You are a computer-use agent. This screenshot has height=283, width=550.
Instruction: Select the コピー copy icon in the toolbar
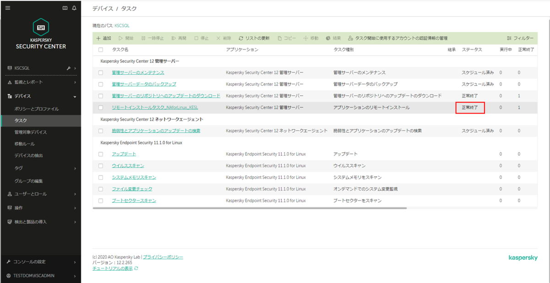(280, 38)
